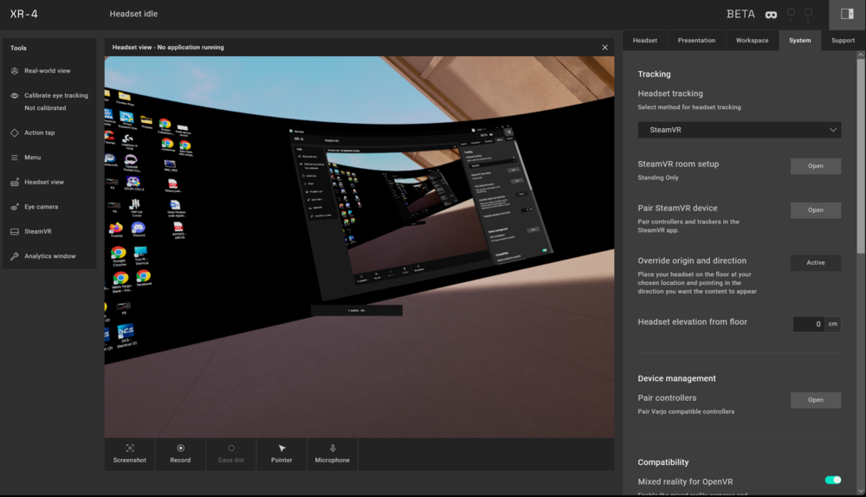
Task: Open SteamVR room setup
Action: pos(815,166)
